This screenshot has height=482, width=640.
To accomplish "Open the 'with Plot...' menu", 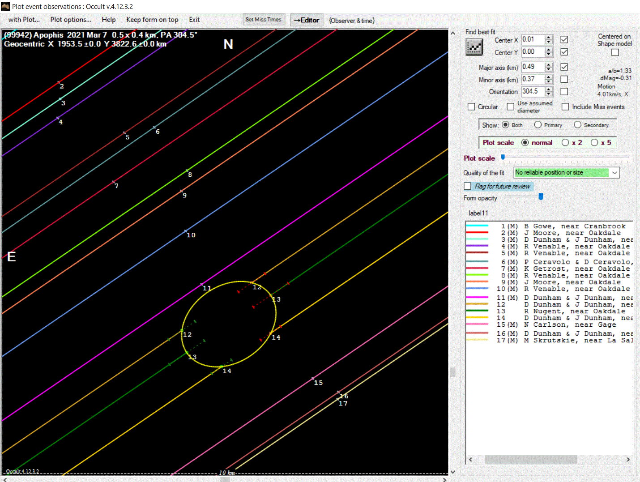I will [24, 20].
